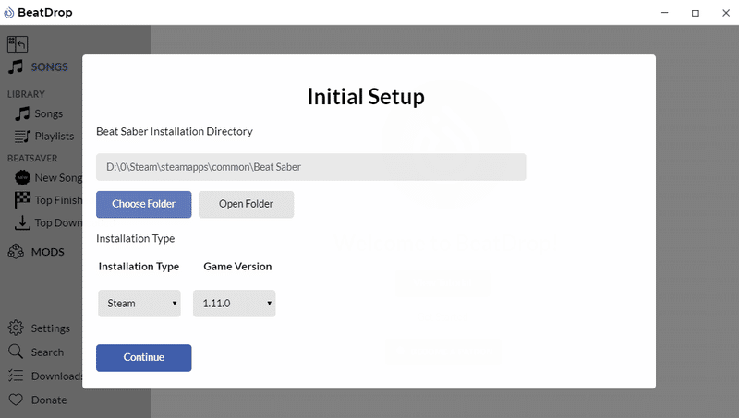Click the Top Downloads arrow icon

pos(22,222)
